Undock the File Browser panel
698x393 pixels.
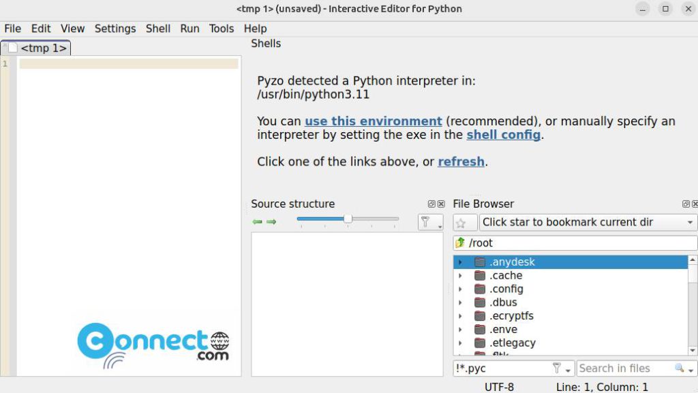tap(685, 204)
